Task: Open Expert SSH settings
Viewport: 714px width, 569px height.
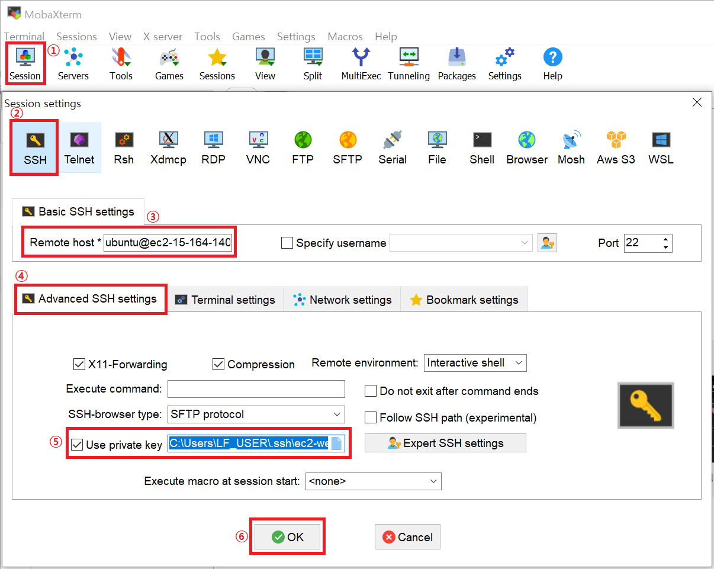Action: [445, 443]
